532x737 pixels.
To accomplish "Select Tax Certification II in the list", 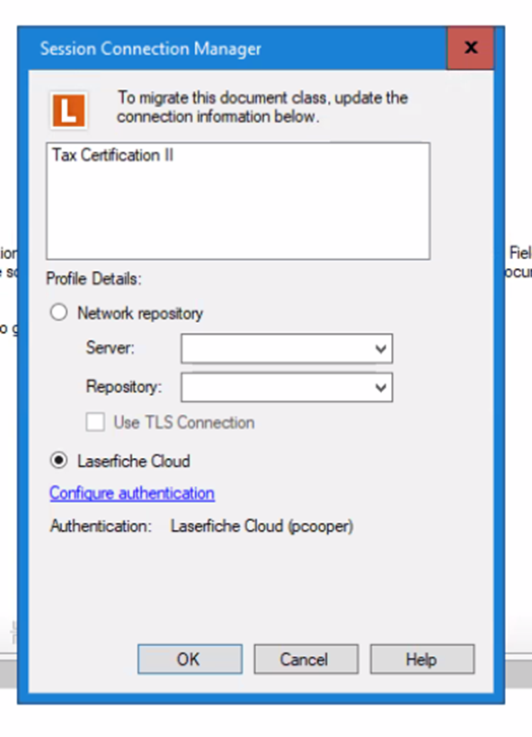I will [x=112, y=155].
